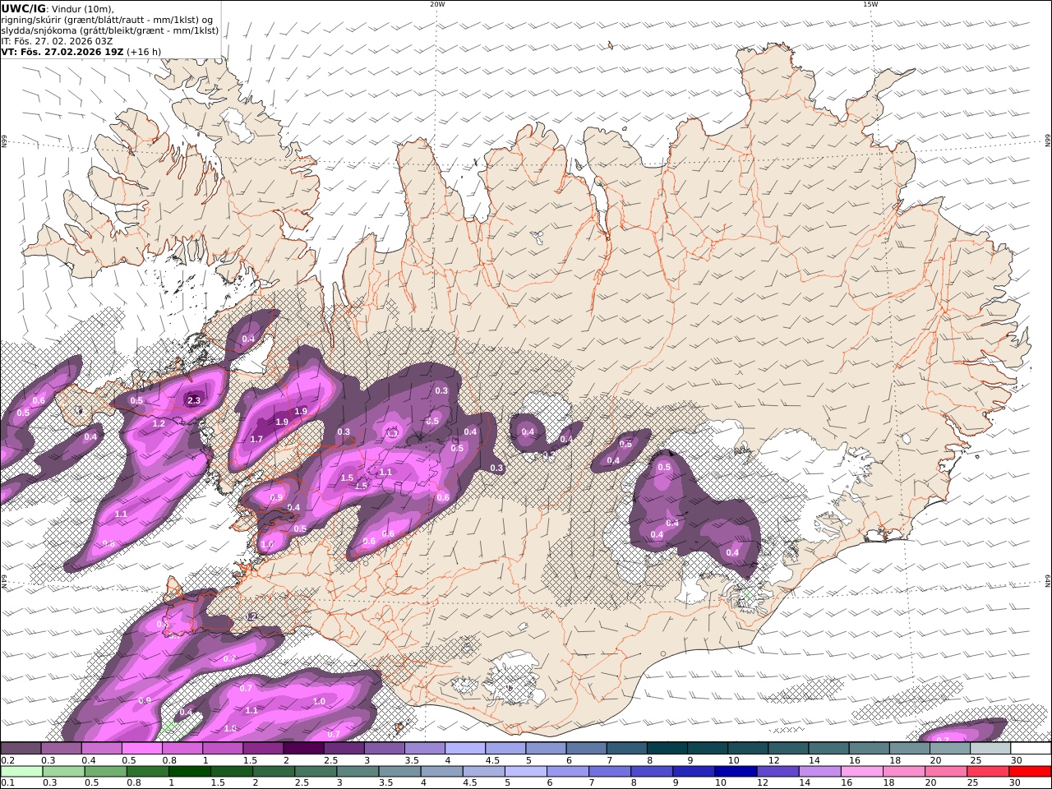1052x789 pixels.
Task: Select the green 0.5 swatch on the lower rain scale
Action: [106, 772]
